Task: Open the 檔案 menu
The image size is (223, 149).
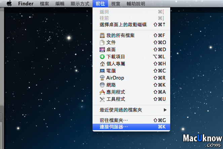Action: pos(44,4)
